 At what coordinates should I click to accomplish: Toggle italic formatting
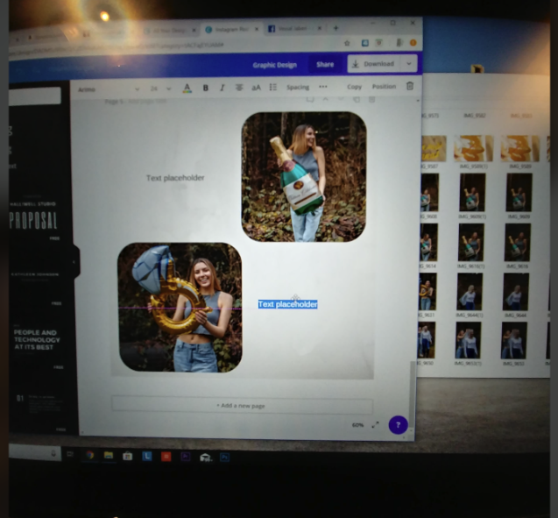tap(222, 88)
